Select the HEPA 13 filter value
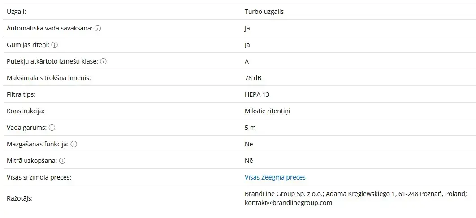The image size is (476, 218). [257, 94]
